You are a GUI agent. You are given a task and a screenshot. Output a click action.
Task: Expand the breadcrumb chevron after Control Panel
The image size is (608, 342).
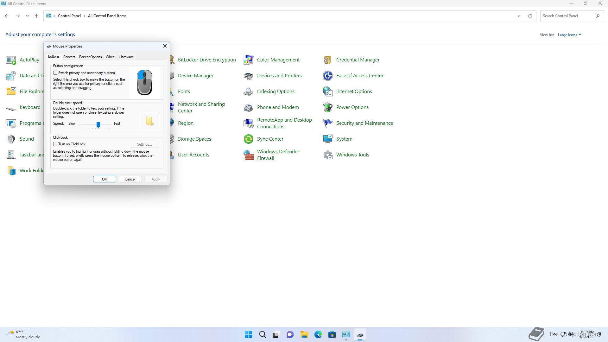[x=85, y=16]
